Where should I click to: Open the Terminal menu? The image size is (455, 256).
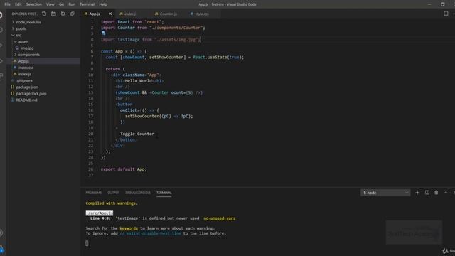(87, 4)
